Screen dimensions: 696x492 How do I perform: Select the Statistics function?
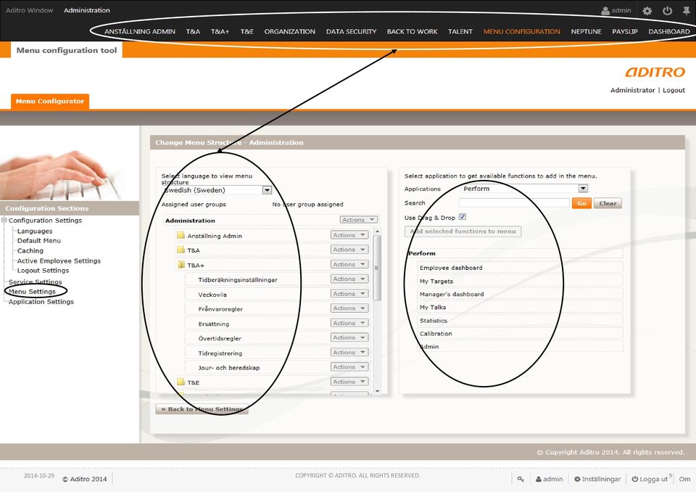pos(520,320)
